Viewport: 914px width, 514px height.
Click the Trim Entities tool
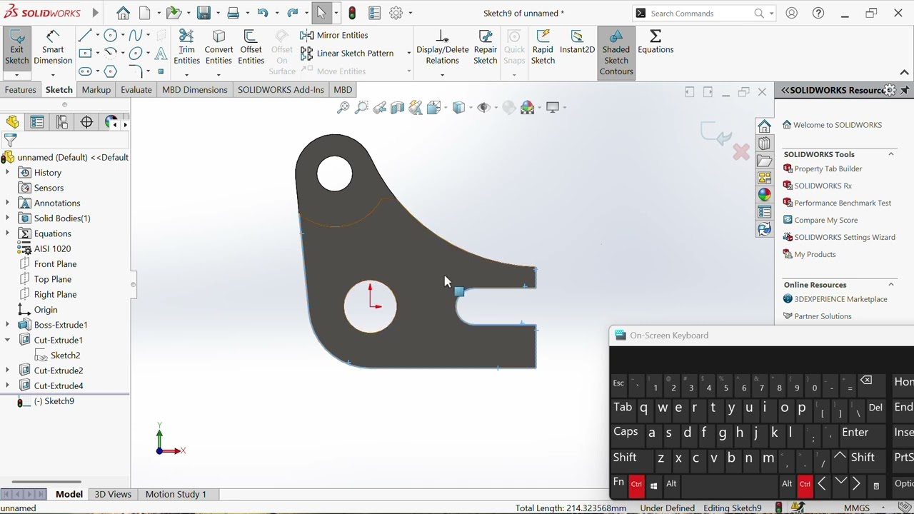[x=186, y=48]
